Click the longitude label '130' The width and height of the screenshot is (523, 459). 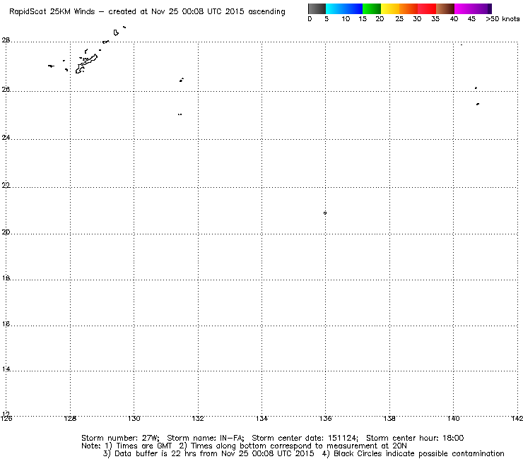[134, 418]
